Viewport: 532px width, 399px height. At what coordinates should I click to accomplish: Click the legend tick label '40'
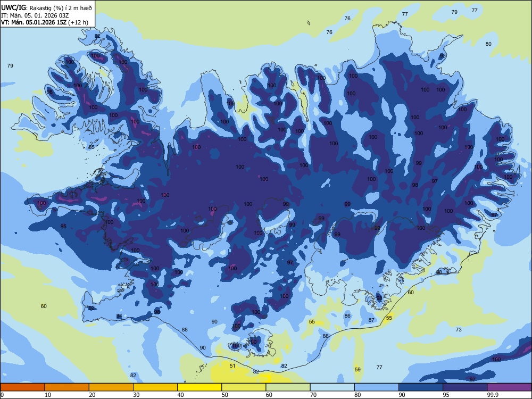click(x=180, y=395)
